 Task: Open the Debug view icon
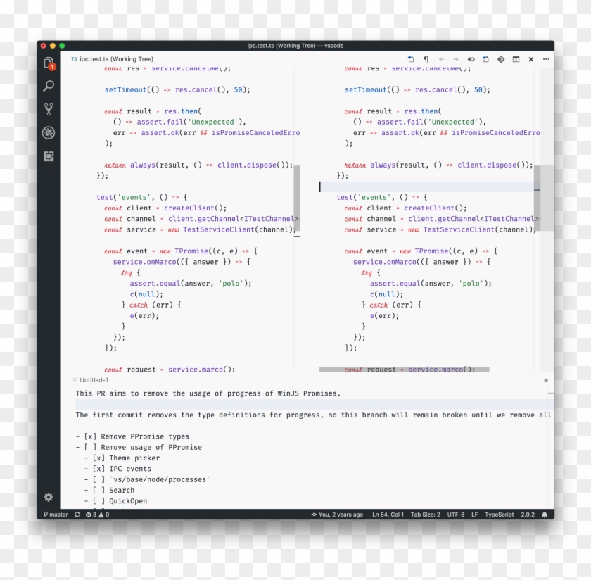[49, 132]
